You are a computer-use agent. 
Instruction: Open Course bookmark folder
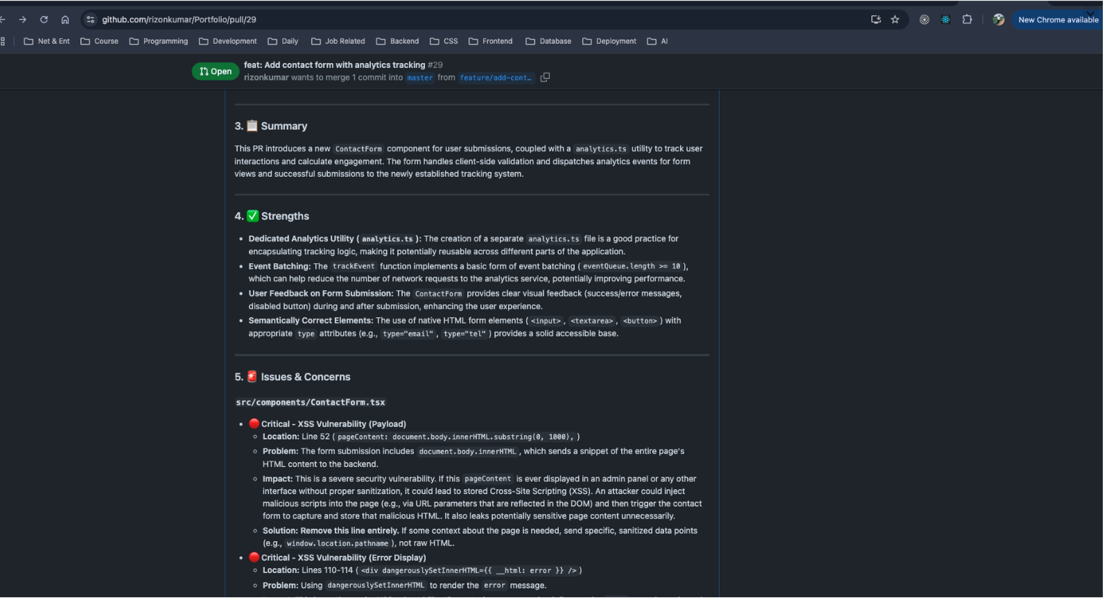pos(100,41)
